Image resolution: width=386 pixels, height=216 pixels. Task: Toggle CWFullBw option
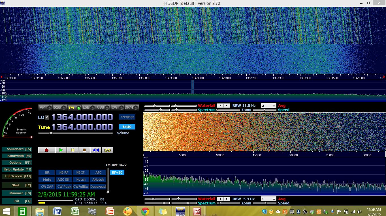pyautogui.click(x=81, y=187)
